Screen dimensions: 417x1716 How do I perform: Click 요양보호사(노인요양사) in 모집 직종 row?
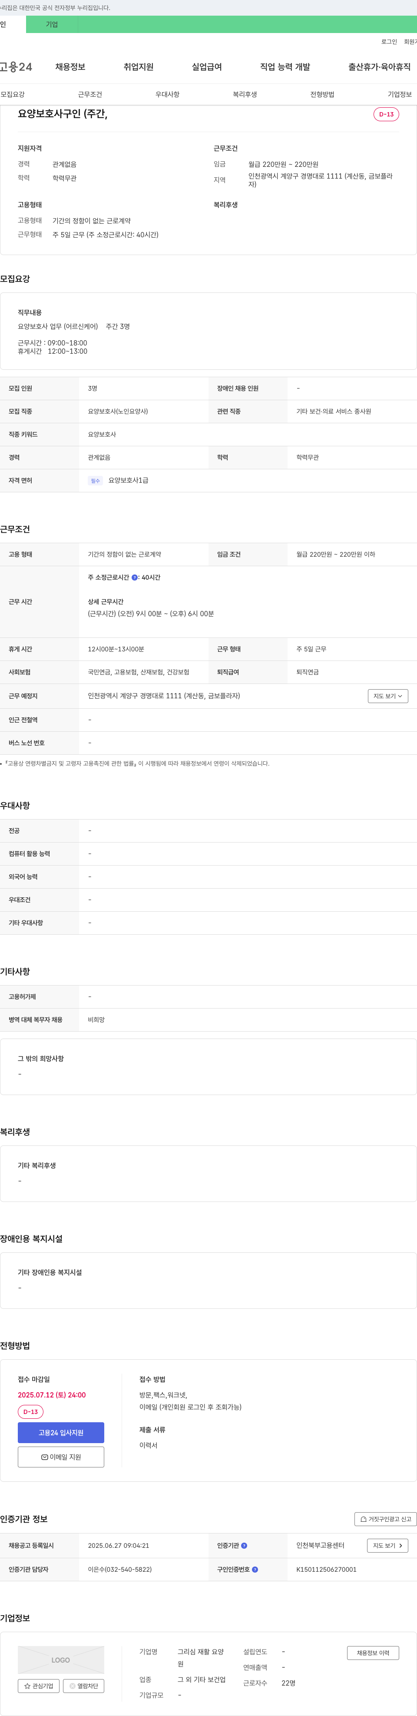tap(118, 412)
